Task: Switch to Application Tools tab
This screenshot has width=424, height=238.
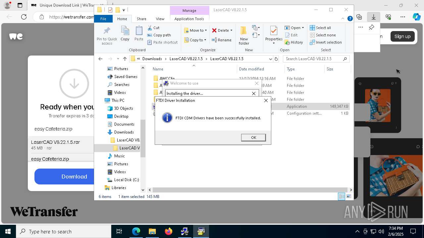Action: click(x=189, y=19)
